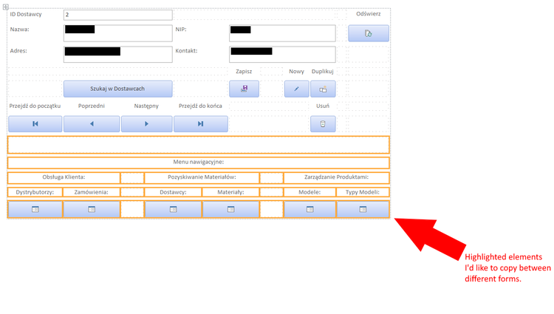Image resolution: width=554 pixels, height=314 pixels.
Task: Open the Zamówienia form button
Action: point(92,209)
